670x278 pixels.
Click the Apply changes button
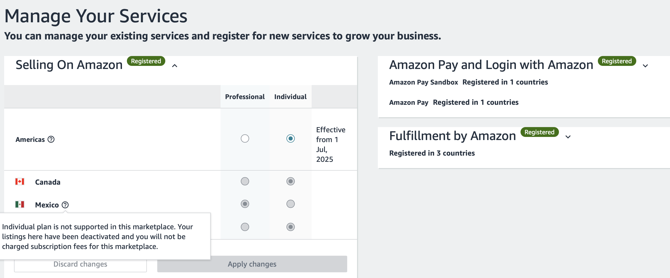point(252,264)
